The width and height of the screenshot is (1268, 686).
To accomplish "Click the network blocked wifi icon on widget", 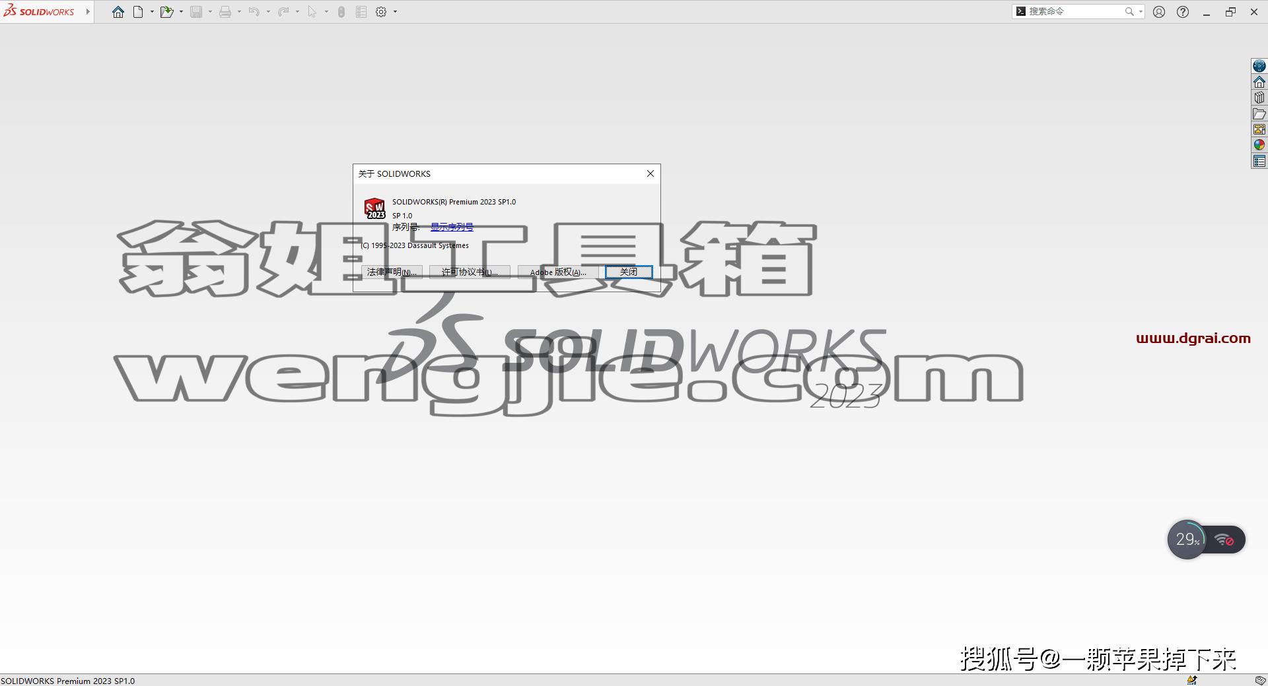I will click(1225, 540).
